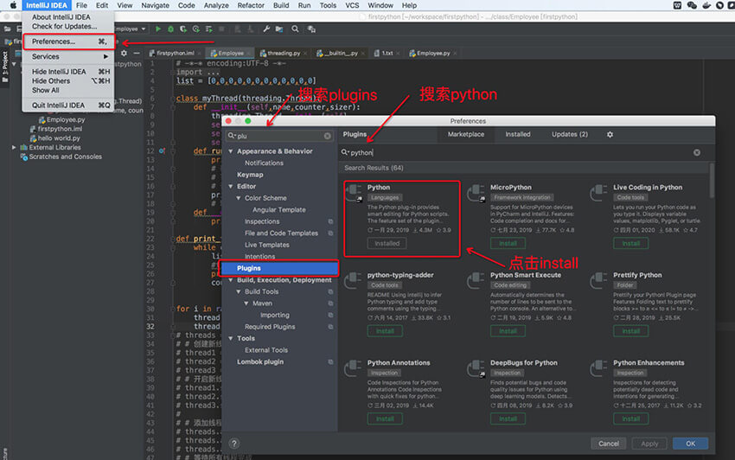Viewport: 735px width, 460px height.
Task: Click the settings search field with plu
Action: 279,136
